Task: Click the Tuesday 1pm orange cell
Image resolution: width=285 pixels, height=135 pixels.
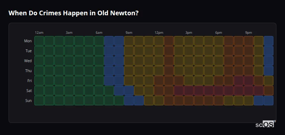Action: pyautogui.click(x=169, y=51)
